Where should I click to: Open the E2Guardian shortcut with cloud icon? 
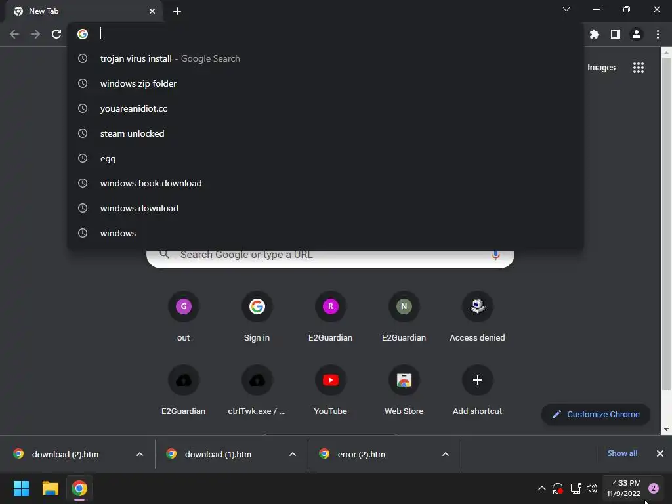[184, 390]
